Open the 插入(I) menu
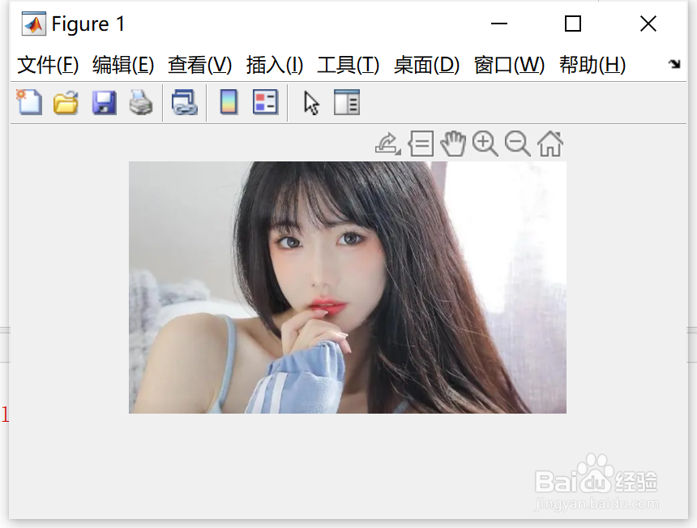The height and width of the screenshot is (528, 697). tap(275, 65)
